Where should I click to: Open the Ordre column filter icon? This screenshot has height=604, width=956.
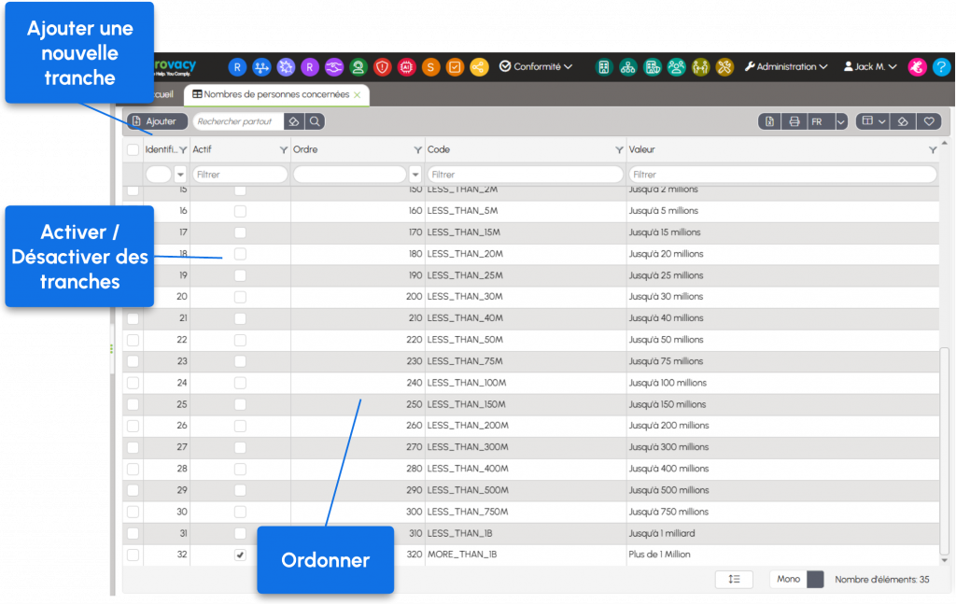tap(417, 150)
